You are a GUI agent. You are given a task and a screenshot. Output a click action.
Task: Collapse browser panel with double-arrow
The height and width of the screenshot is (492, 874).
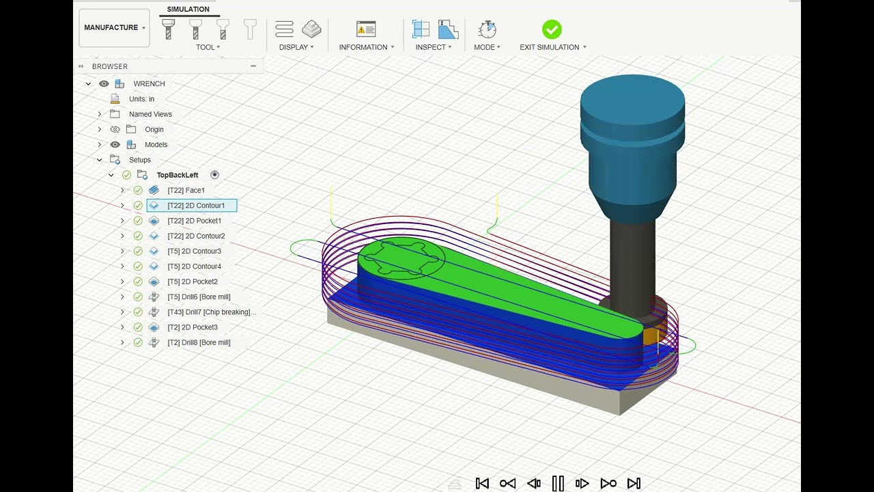81,66
